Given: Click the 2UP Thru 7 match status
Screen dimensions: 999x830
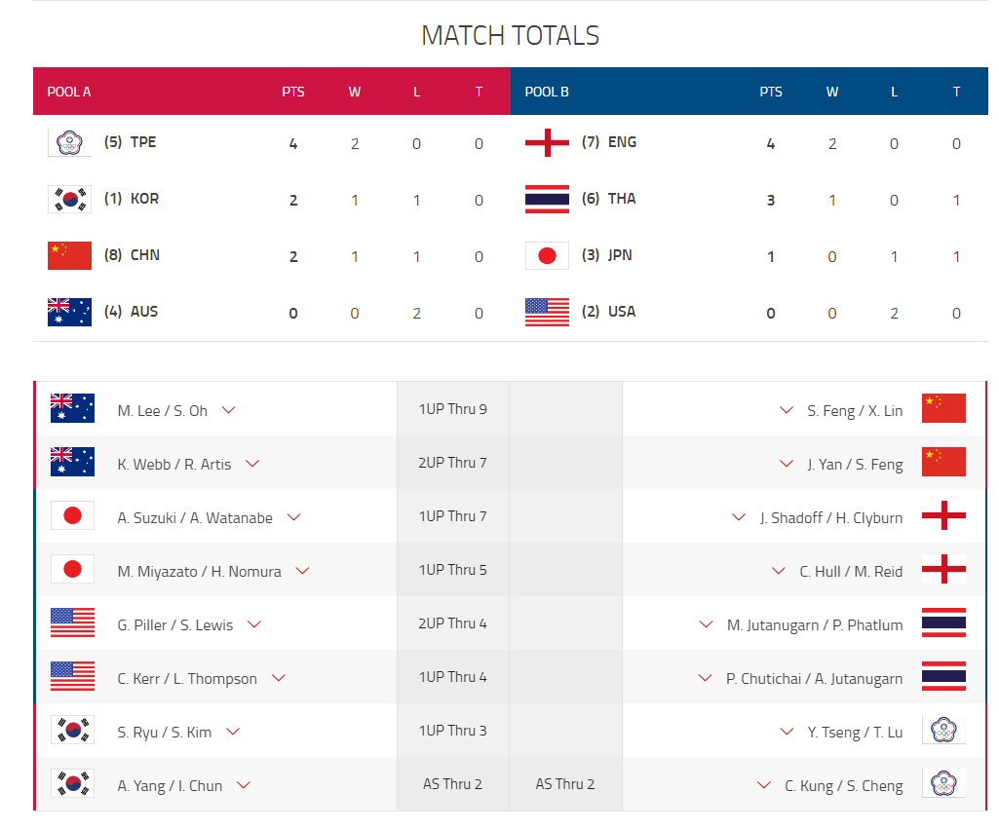Looking at the screenshot, I should (x=452, y=463).
